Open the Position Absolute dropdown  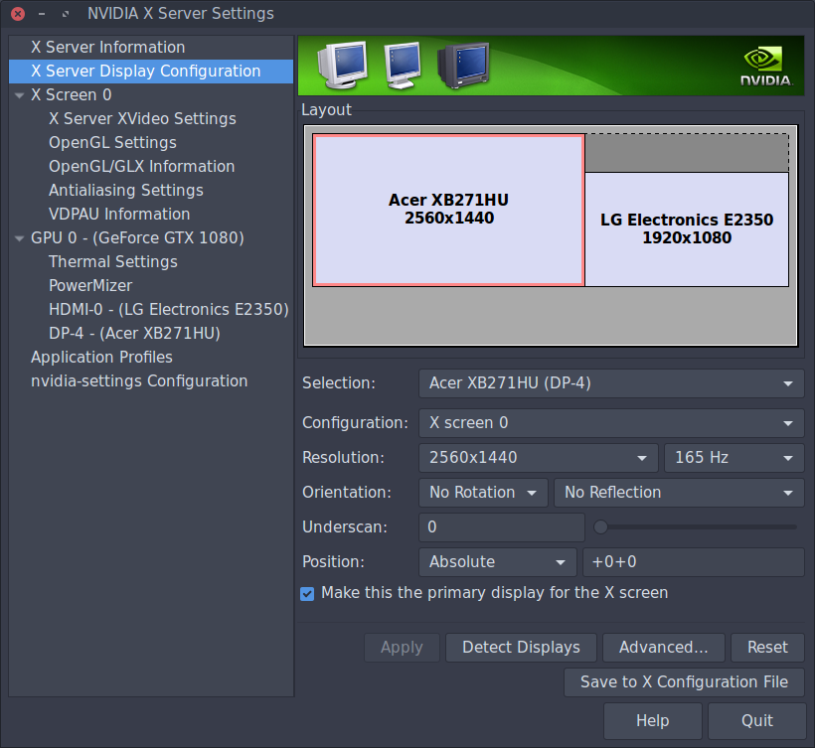497,562
